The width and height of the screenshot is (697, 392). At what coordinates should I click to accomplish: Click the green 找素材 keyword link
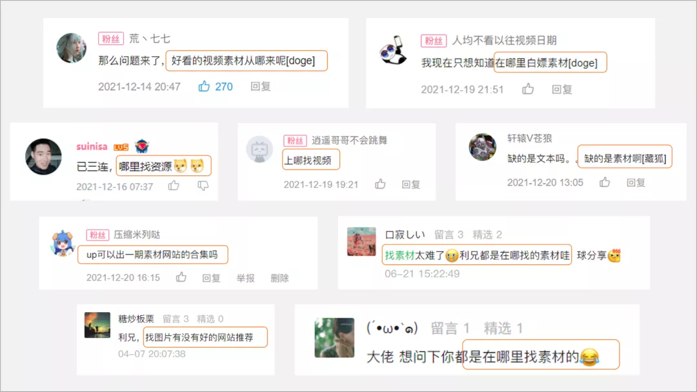(399, 255)
